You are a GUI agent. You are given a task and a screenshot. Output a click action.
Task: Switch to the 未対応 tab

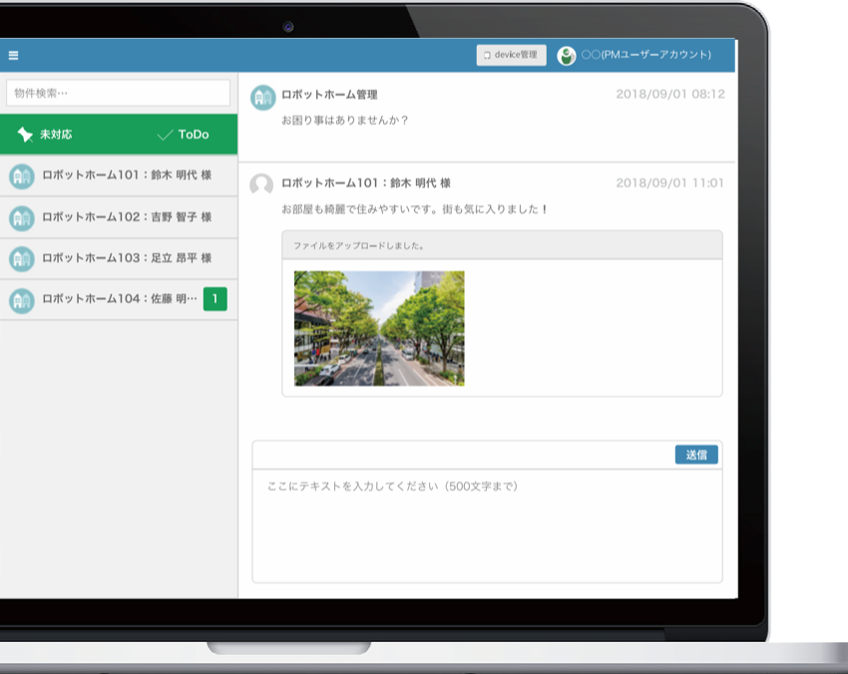tap(46, 134)
